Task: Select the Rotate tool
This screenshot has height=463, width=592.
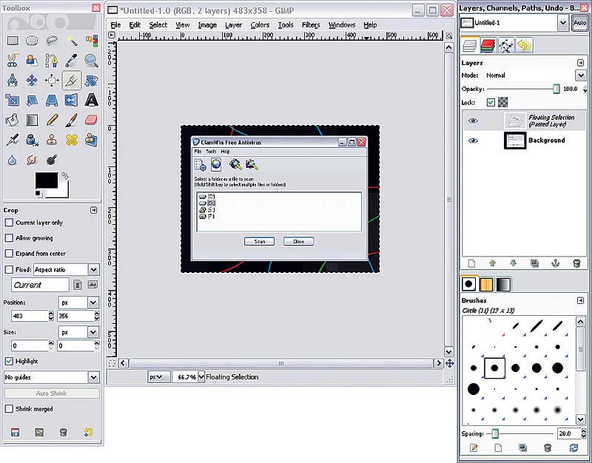Action: point(91,80)
